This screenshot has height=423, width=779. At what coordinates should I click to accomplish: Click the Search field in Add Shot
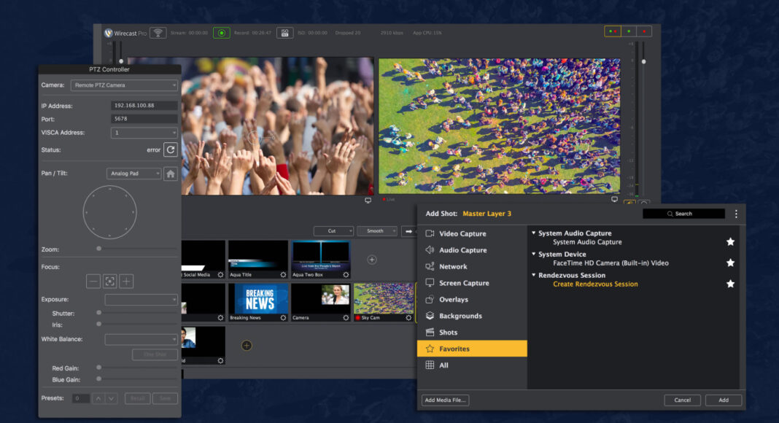[683, 213]
